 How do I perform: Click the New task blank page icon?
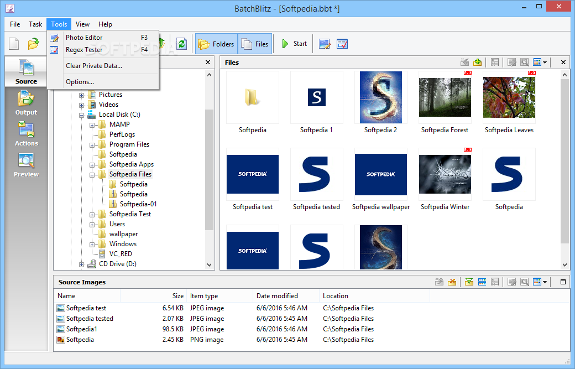pyautogui.click(x=14, y=44)
